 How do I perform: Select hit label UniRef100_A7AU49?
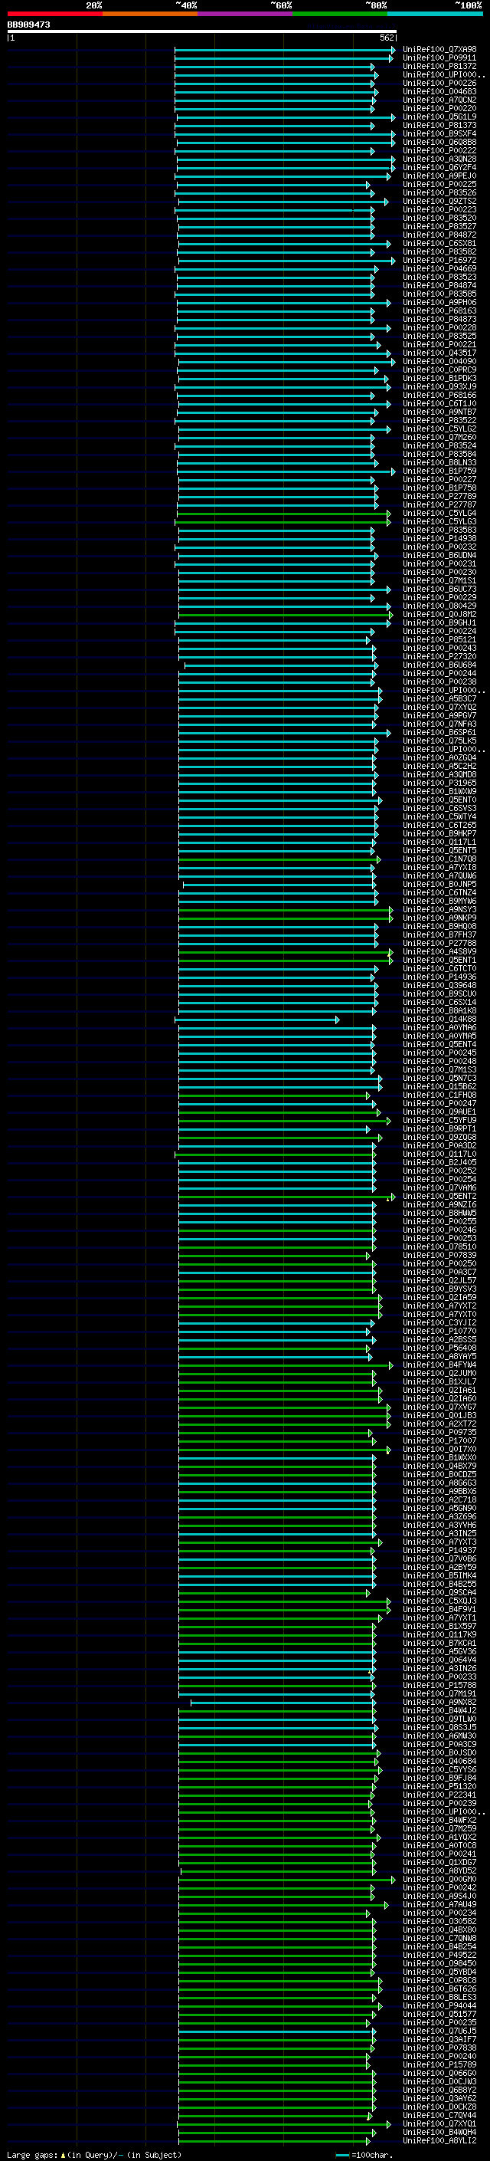(x=439, y=1904)
